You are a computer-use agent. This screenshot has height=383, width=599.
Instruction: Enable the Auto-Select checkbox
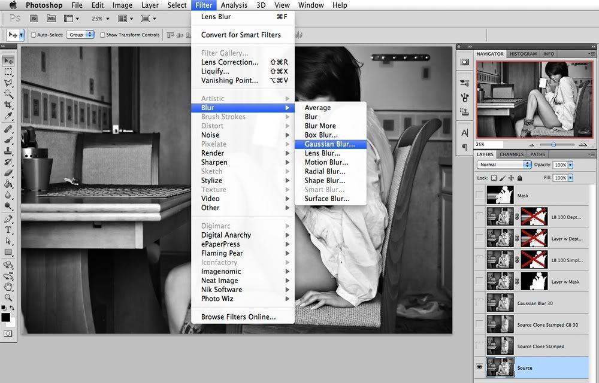tap(33, 35)
